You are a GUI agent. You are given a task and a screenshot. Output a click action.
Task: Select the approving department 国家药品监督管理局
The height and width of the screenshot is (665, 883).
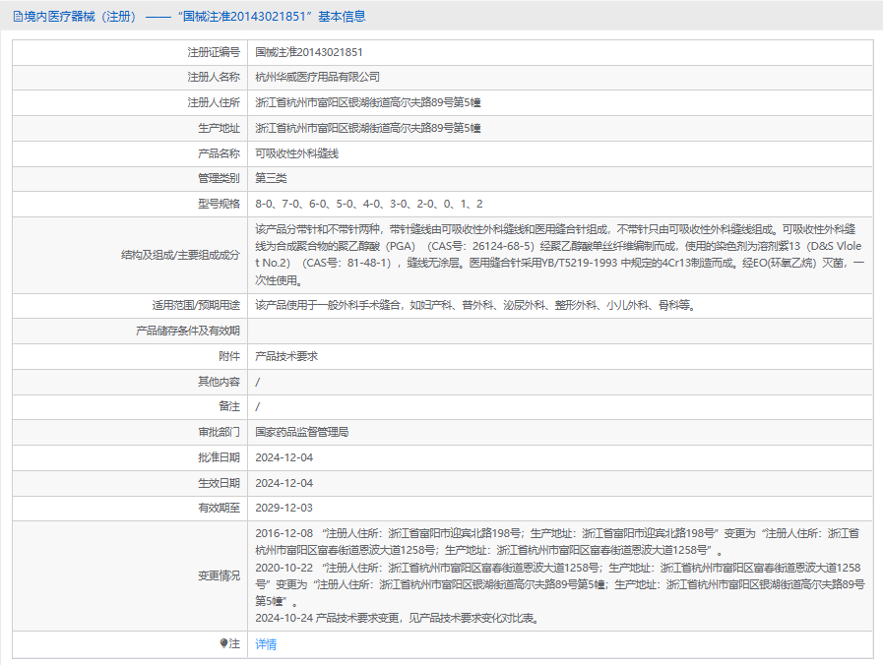[302, 432]
